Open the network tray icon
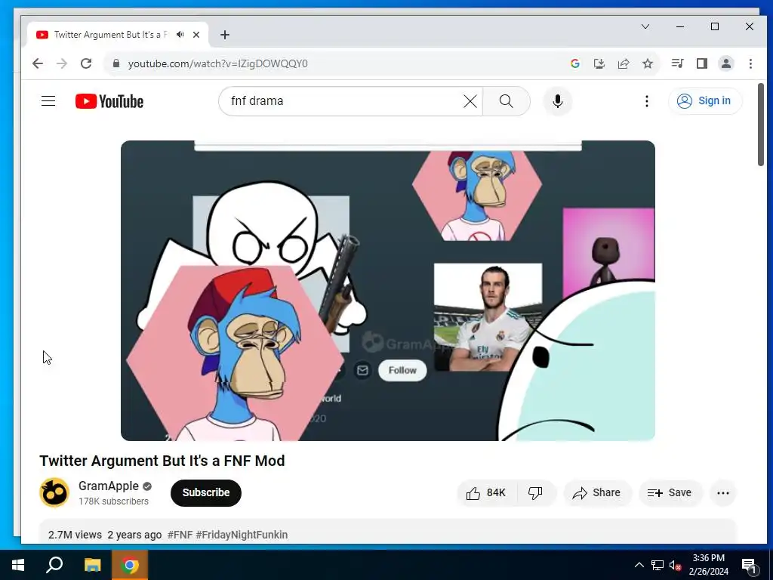This screenshot has width=773, height=580. 658,565
